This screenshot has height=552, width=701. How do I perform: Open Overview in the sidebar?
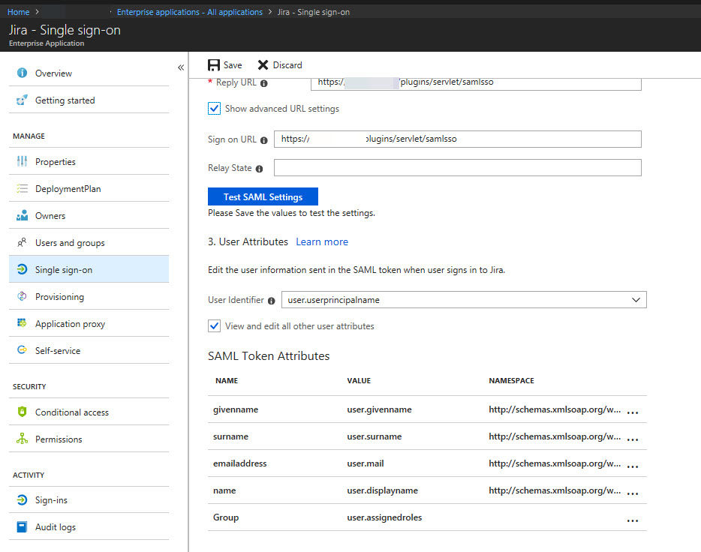89,73
